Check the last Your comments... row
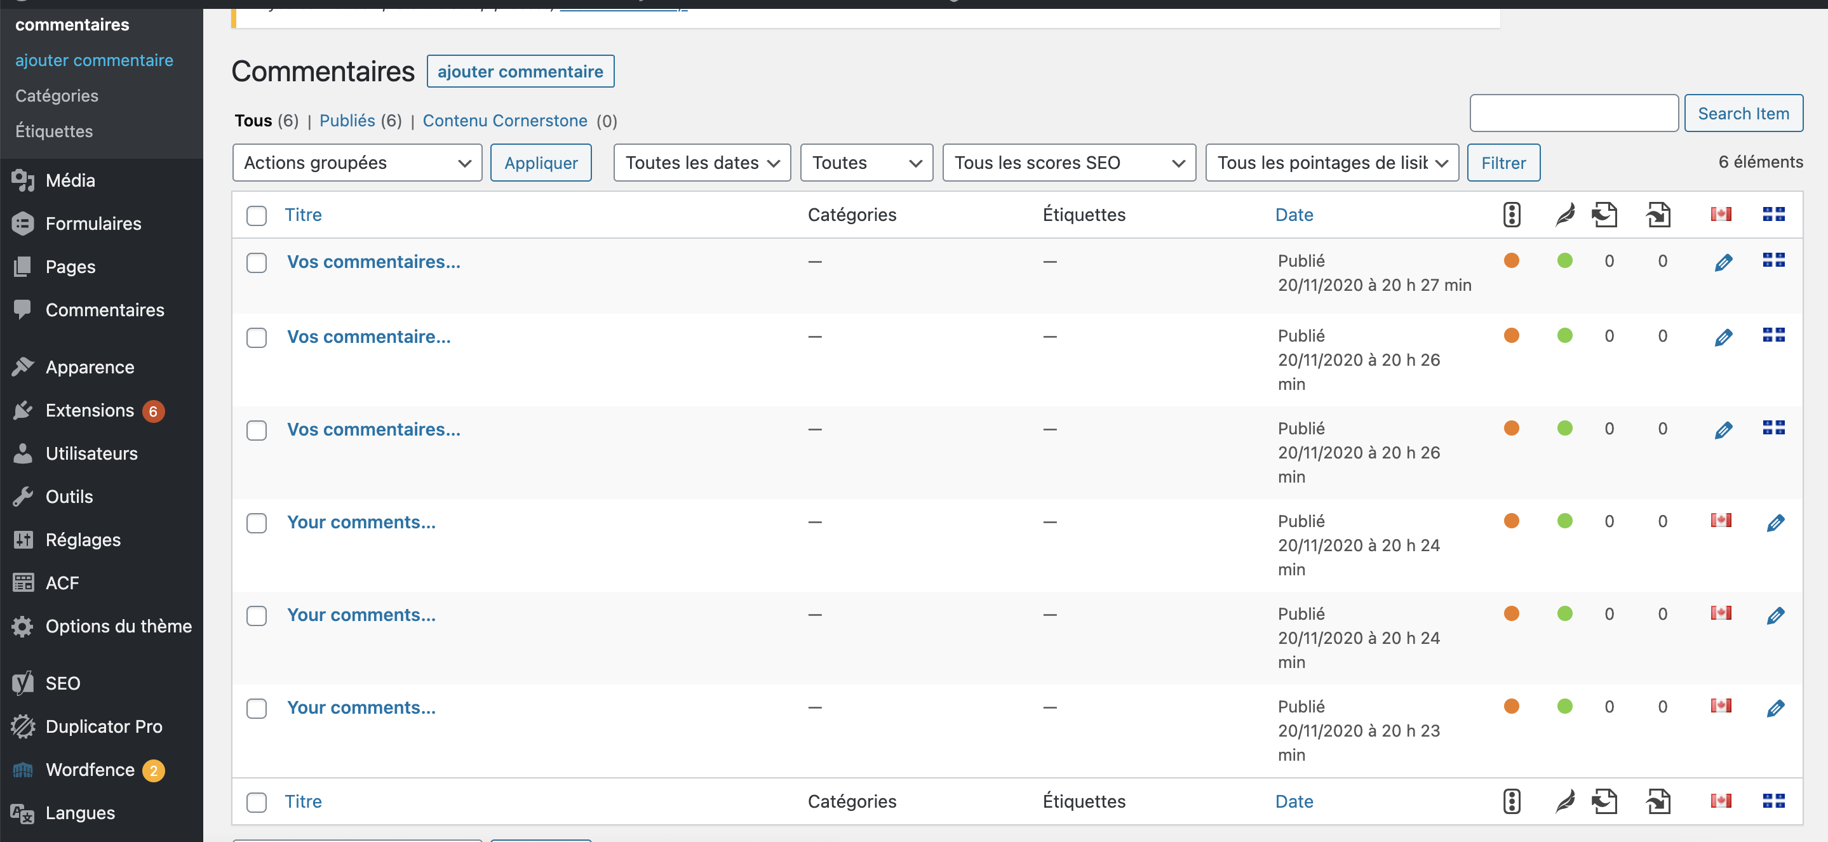The image size is (1828, 842). point(256,708)
